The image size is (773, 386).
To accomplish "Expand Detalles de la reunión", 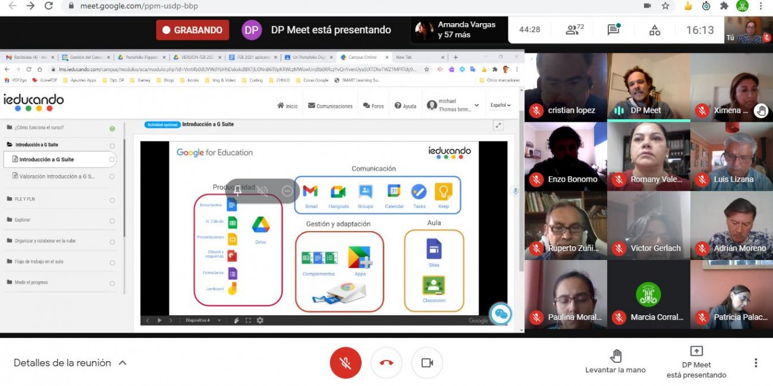I will [70, 363].
